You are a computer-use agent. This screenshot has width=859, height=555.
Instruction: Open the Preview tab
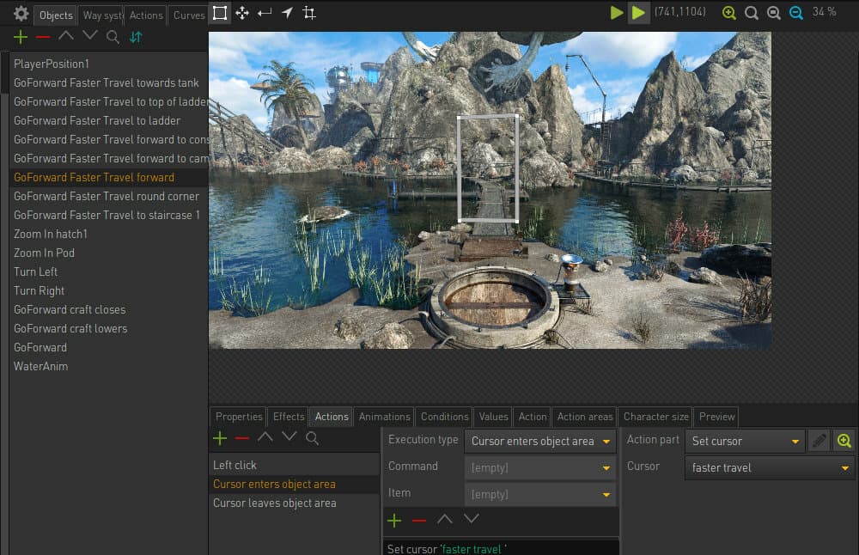(716, 417)
